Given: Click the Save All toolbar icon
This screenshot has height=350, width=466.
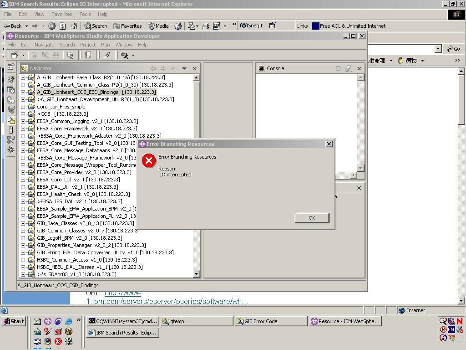Looking at the screenshot, I should (45, 55).
